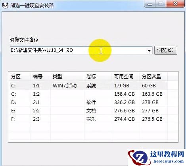Click the 1:2 partition number cell

point(36,94)
